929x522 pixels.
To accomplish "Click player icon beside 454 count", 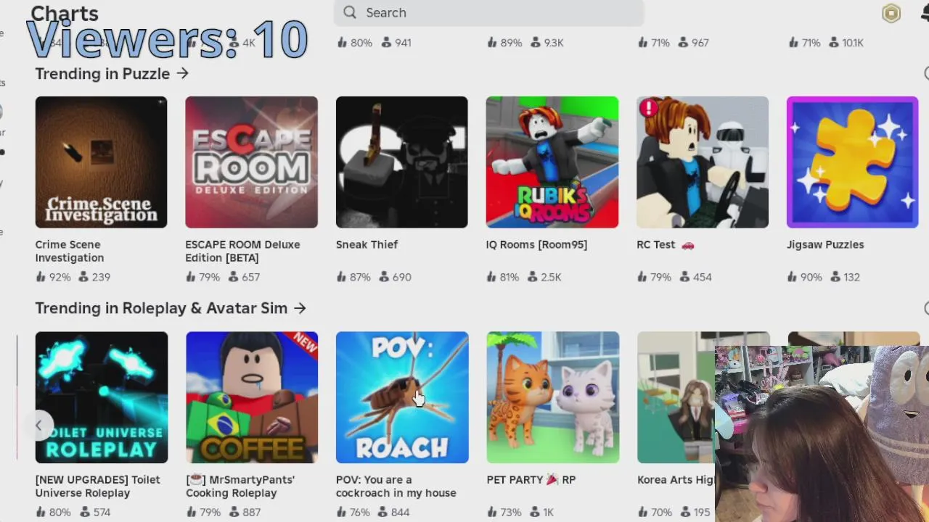I will coord(684,277).
